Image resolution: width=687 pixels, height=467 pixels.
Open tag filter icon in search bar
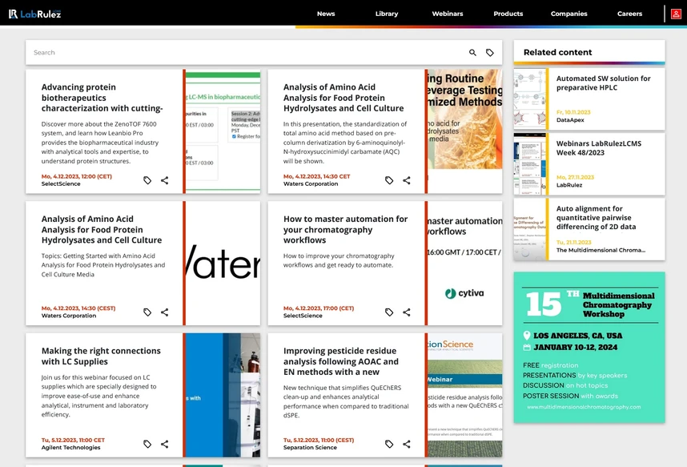tap(490, 53)
